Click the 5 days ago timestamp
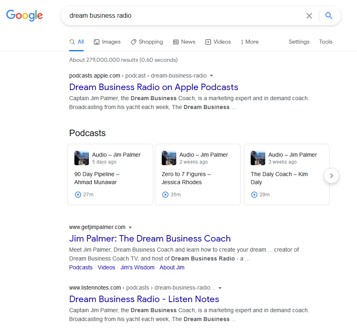Screen dimensions: 357x334 [104, 162]
